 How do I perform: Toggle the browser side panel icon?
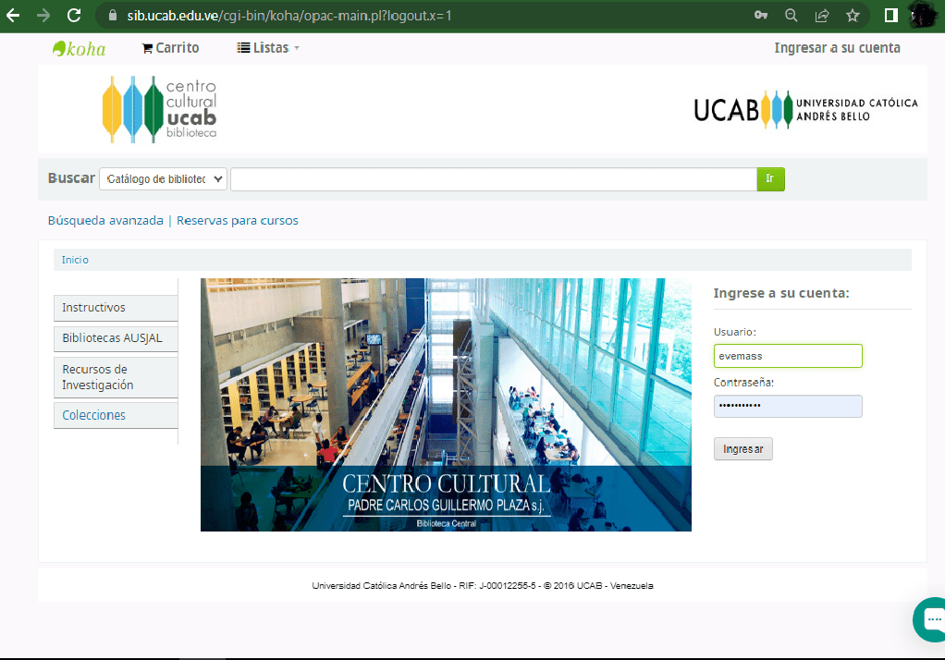coord(890,16)
